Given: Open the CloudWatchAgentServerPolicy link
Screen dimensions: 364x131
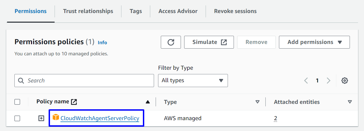Looking at the screenshot, I should tap(100, 118).
